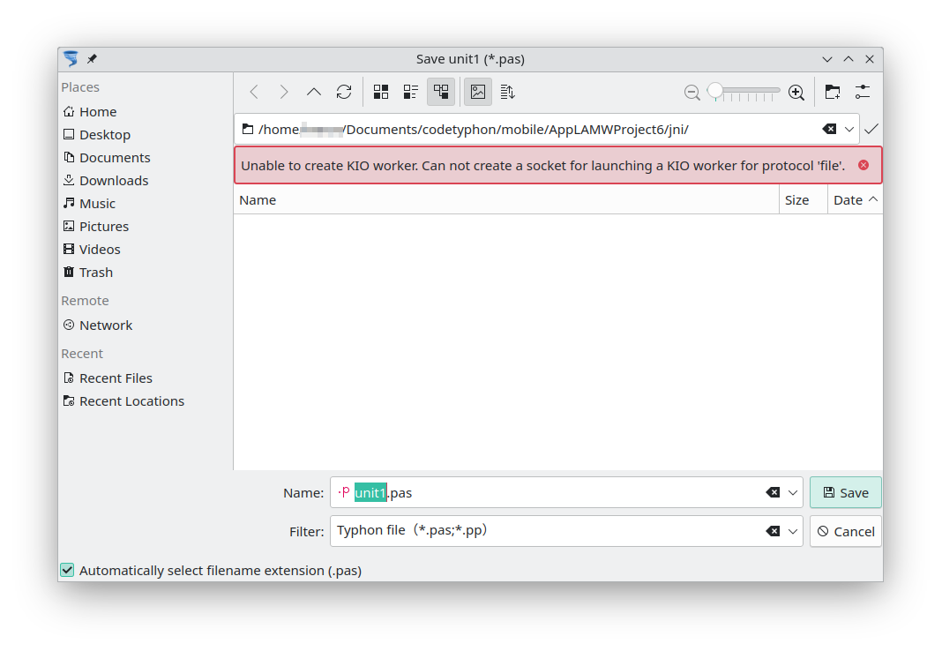Zoom out file icon size
The height and width of the screenshot is (651, 942).
[692, 93]
